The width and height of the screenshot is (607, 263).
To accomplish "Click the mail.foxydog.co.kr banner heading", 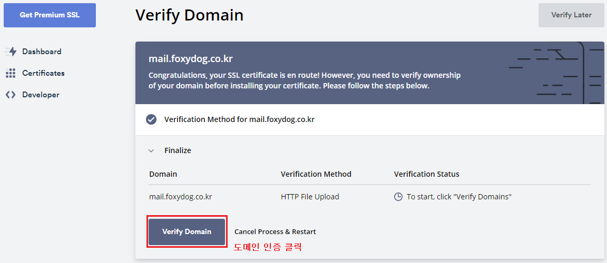I will pyautogui.click(x=190, y=59).
